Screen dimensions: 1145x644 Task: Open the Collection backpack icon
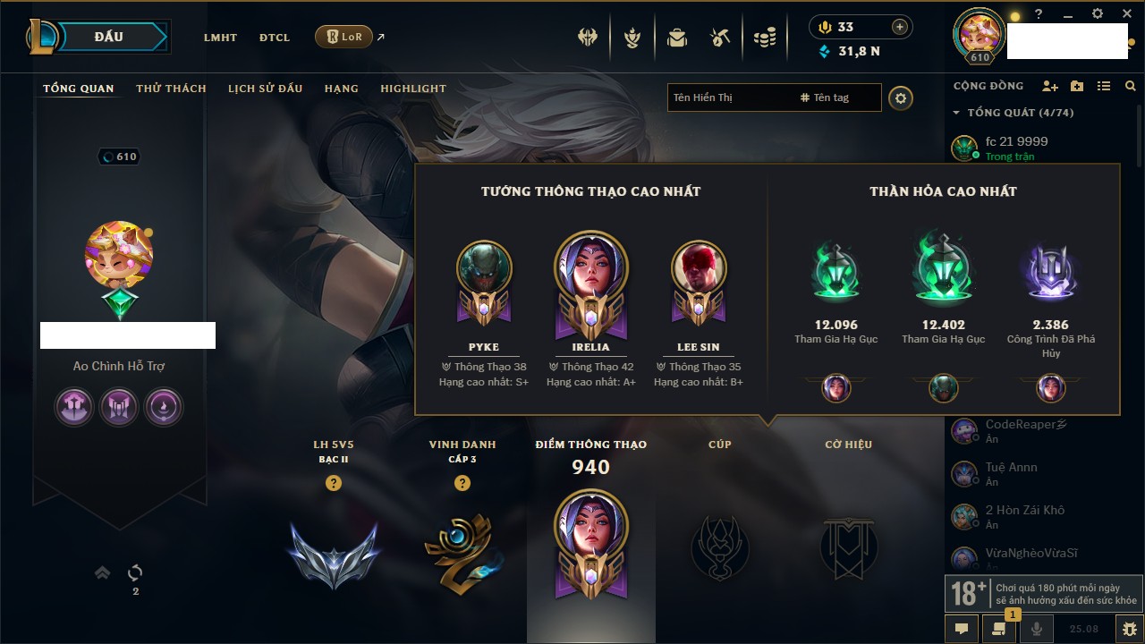(x=677, y=38)
